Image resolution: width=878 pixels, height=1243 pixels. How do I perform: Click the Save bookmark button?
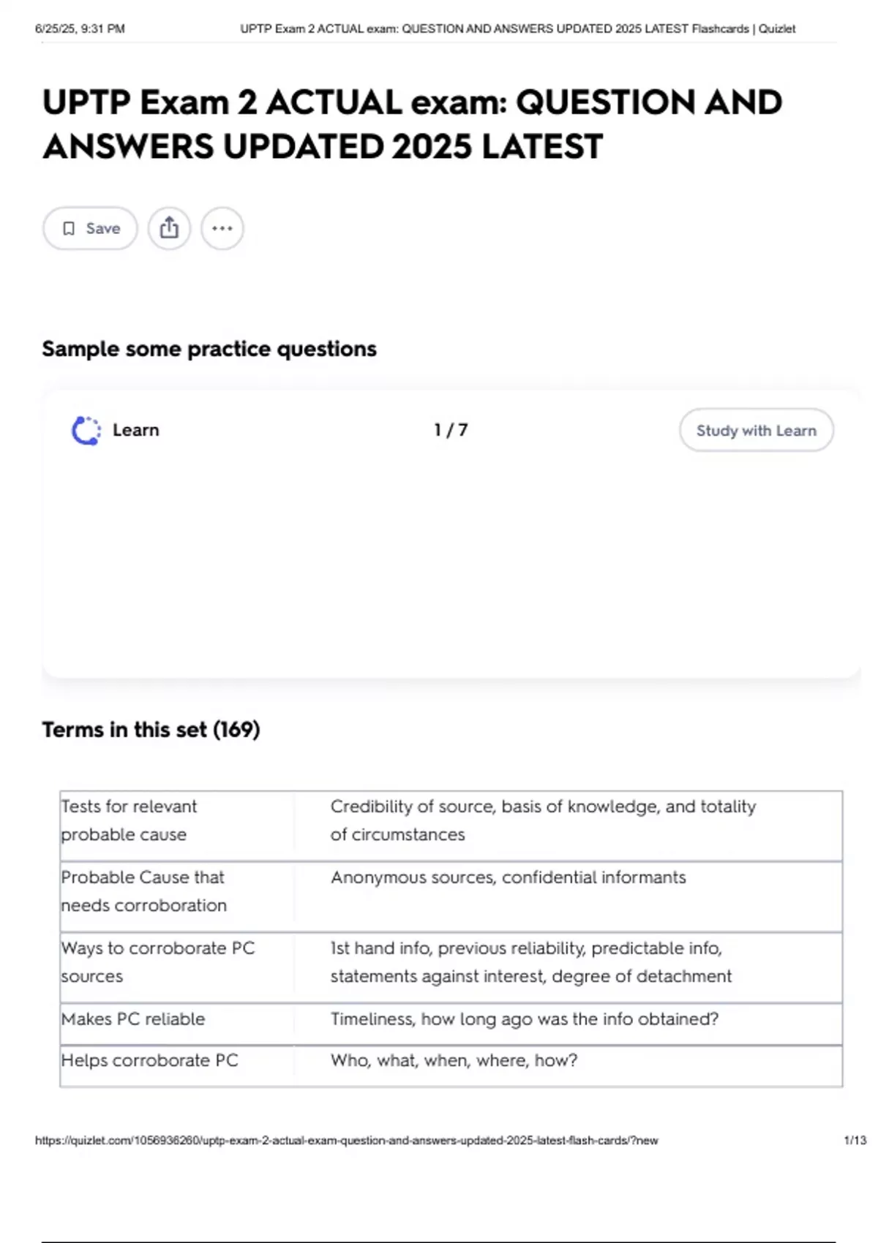click(90, 228)
